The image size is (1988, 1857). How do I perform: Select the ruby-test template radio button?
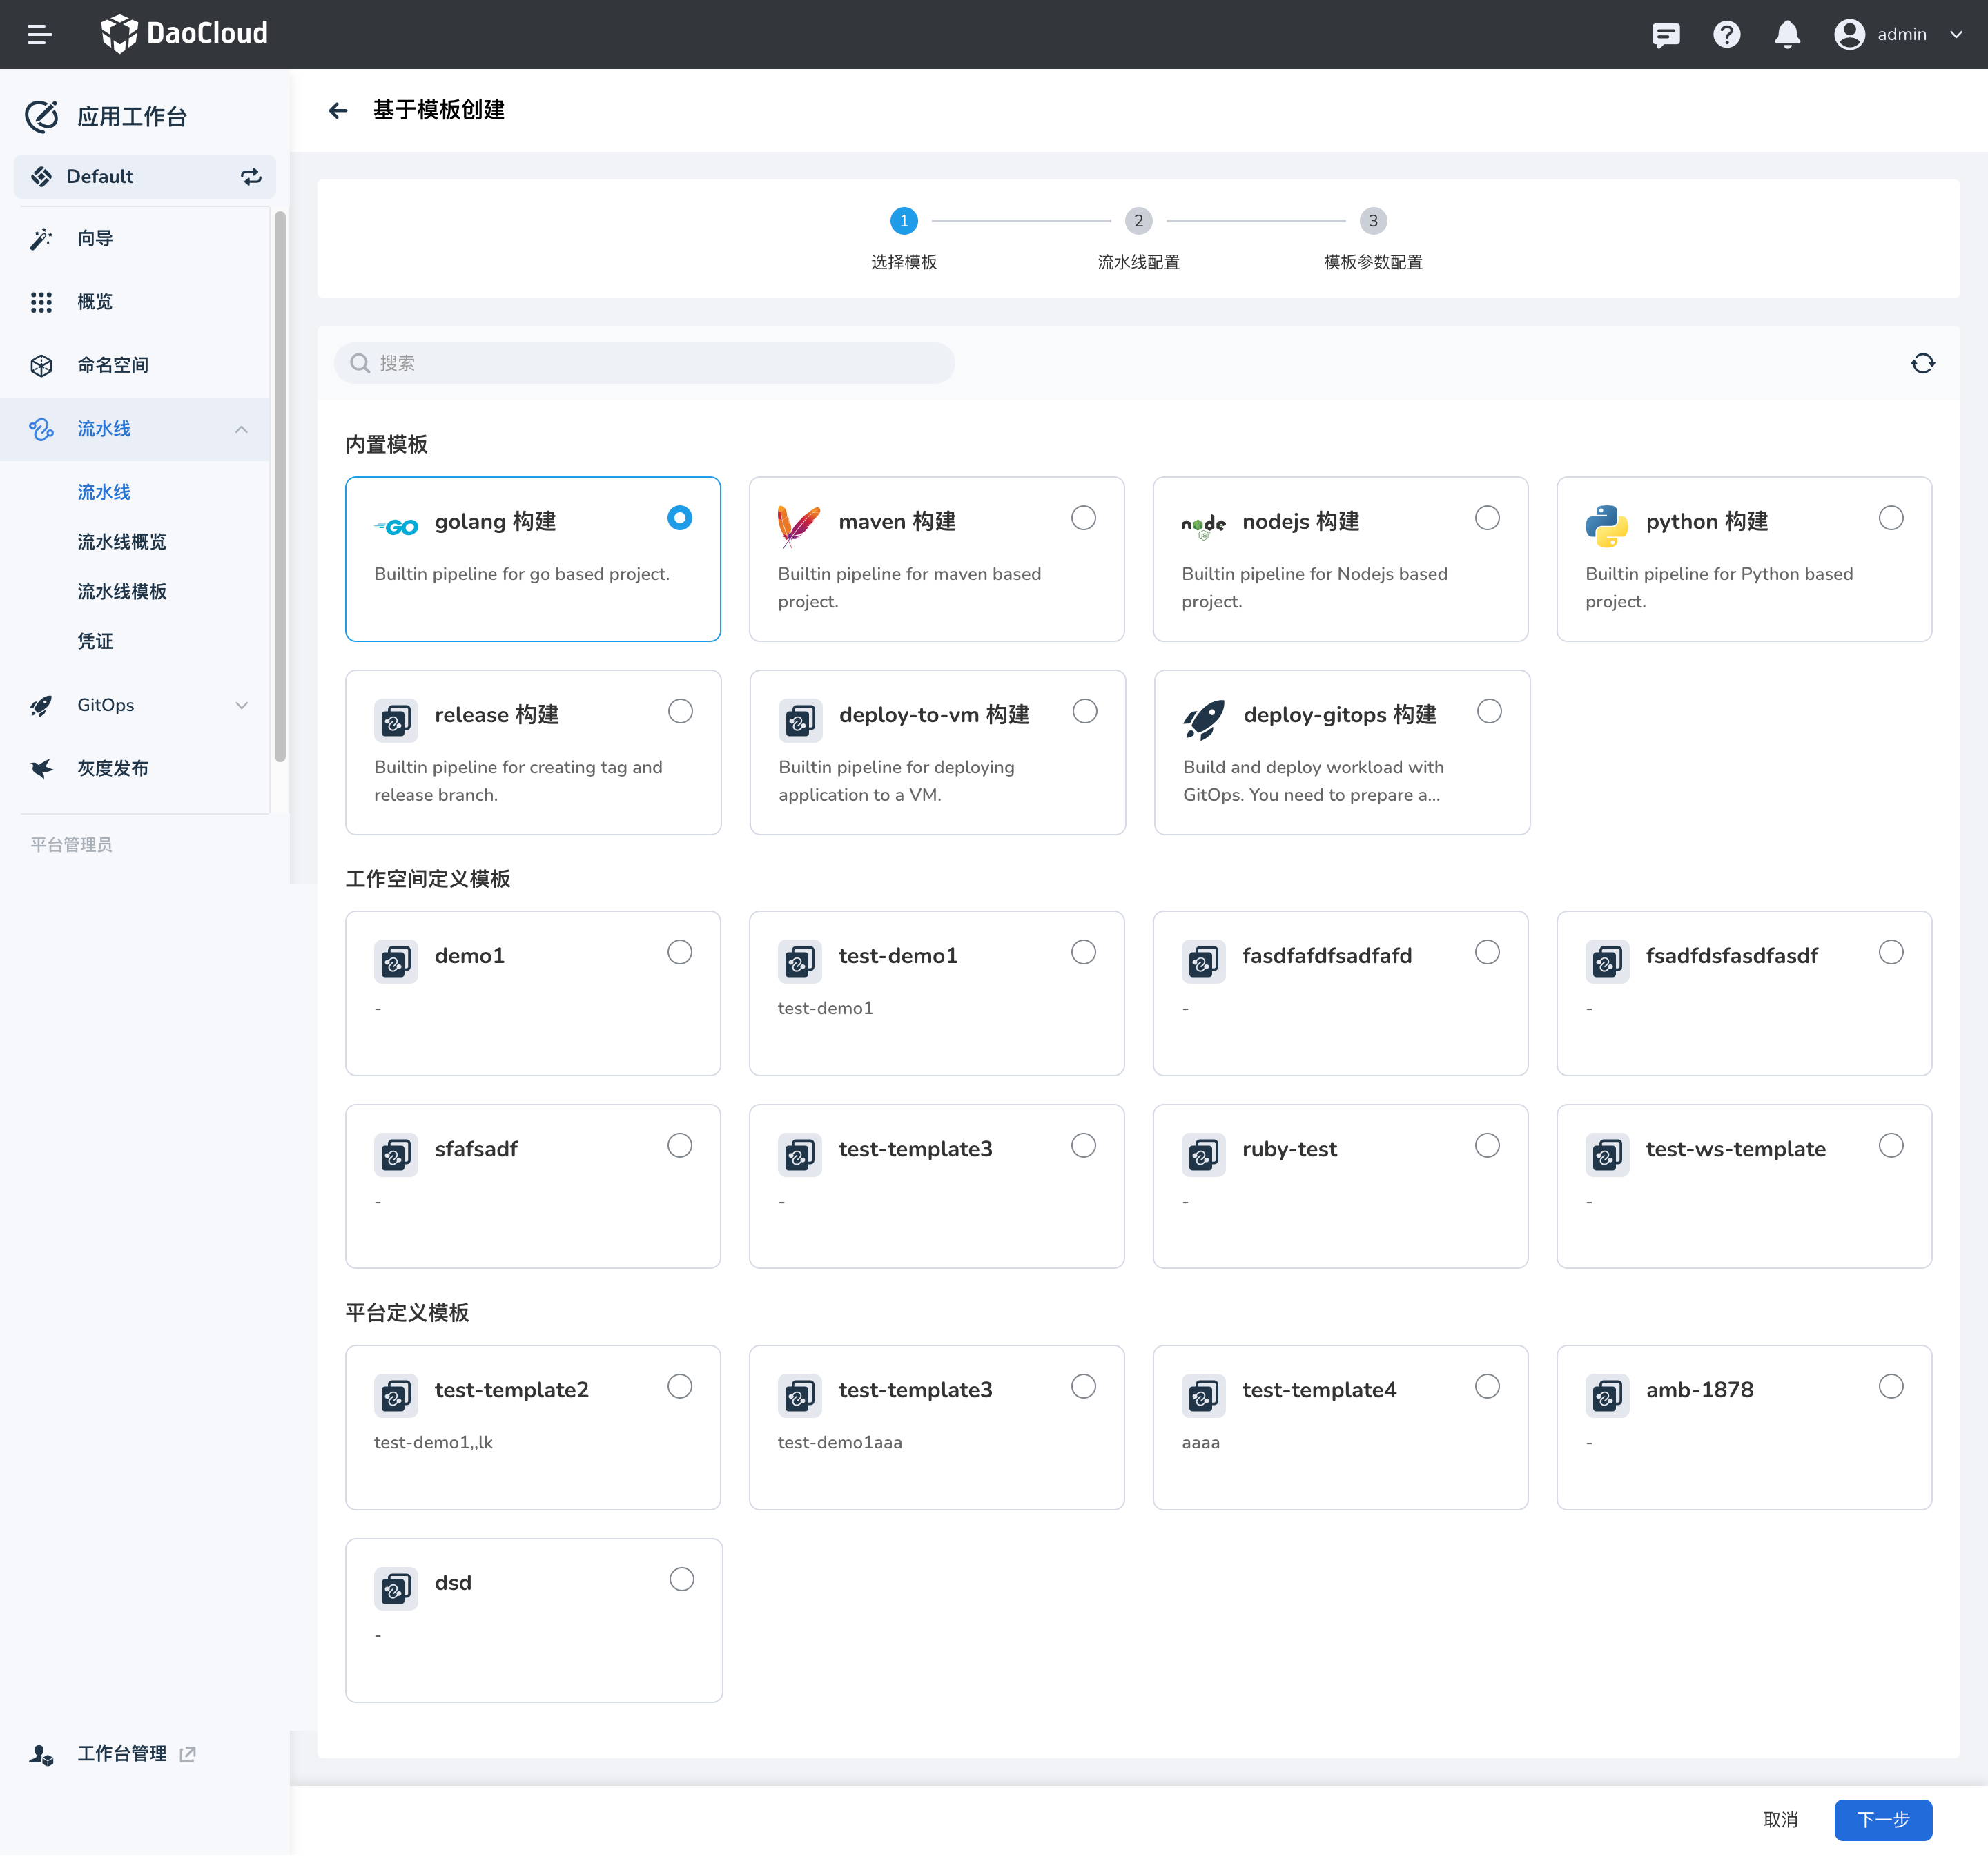click(1487, 1145)
